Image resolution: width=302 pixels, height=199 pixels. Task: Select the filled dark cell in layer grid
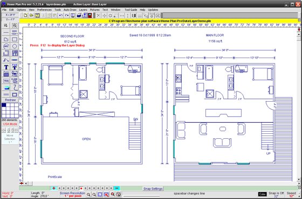(4, 105)
